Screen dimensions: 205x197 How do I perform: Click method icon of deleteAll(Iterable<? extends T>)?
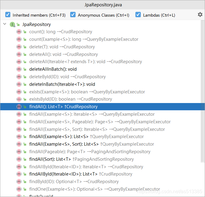[19, 62]
